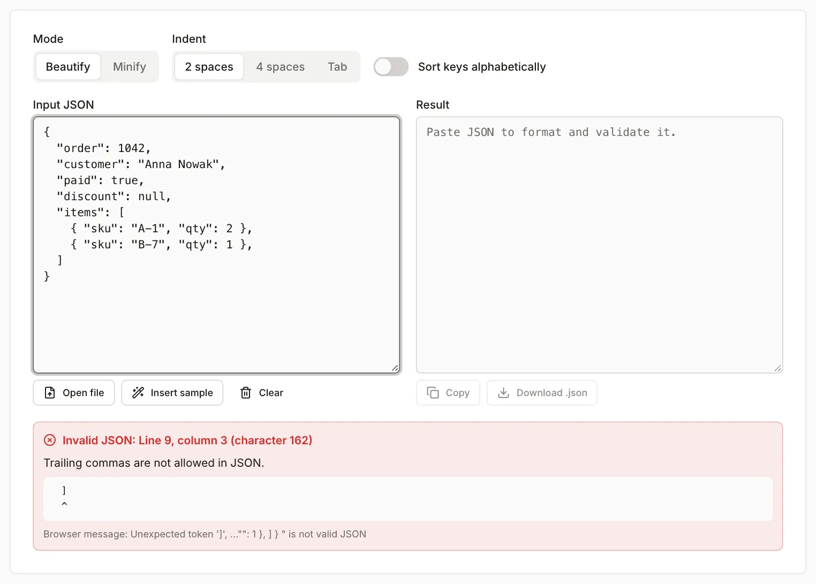Toggle Sort keys alphabetically switch

pos(391,67)
